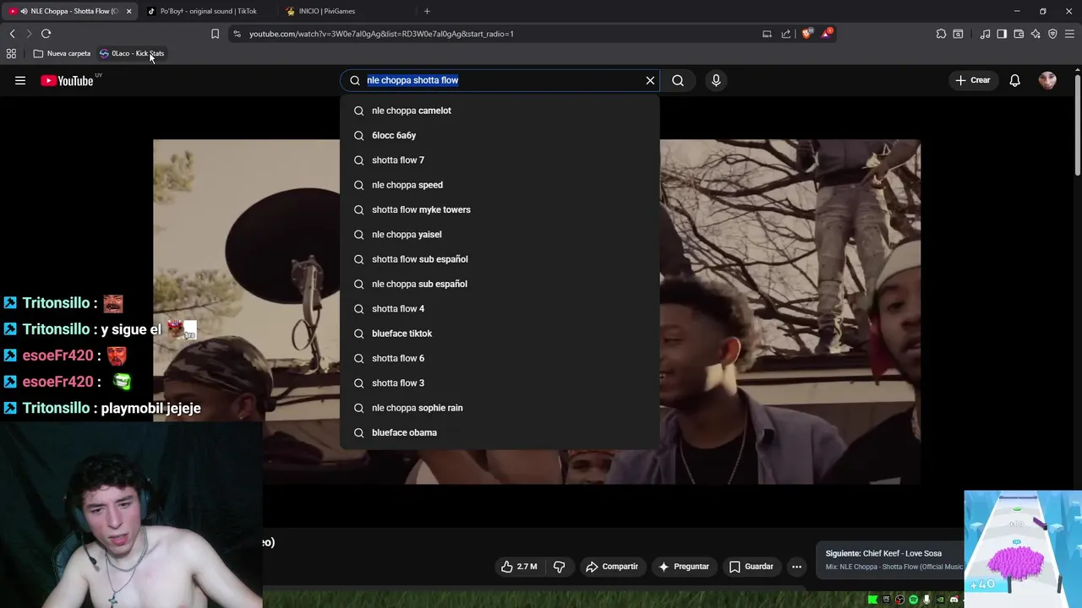Choose shotta flow 3 suggestion
Image resolution: width=1082 pixels, height=608 pixels.
click(500, 383)
